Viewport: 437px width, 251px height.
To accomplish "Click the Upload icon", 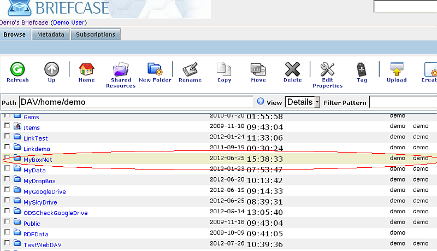I will [397, 69].
